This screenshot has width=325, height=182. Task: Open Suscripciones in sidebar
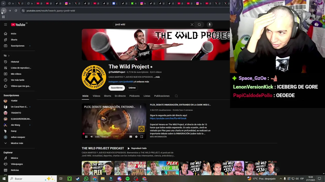point(18,46)
